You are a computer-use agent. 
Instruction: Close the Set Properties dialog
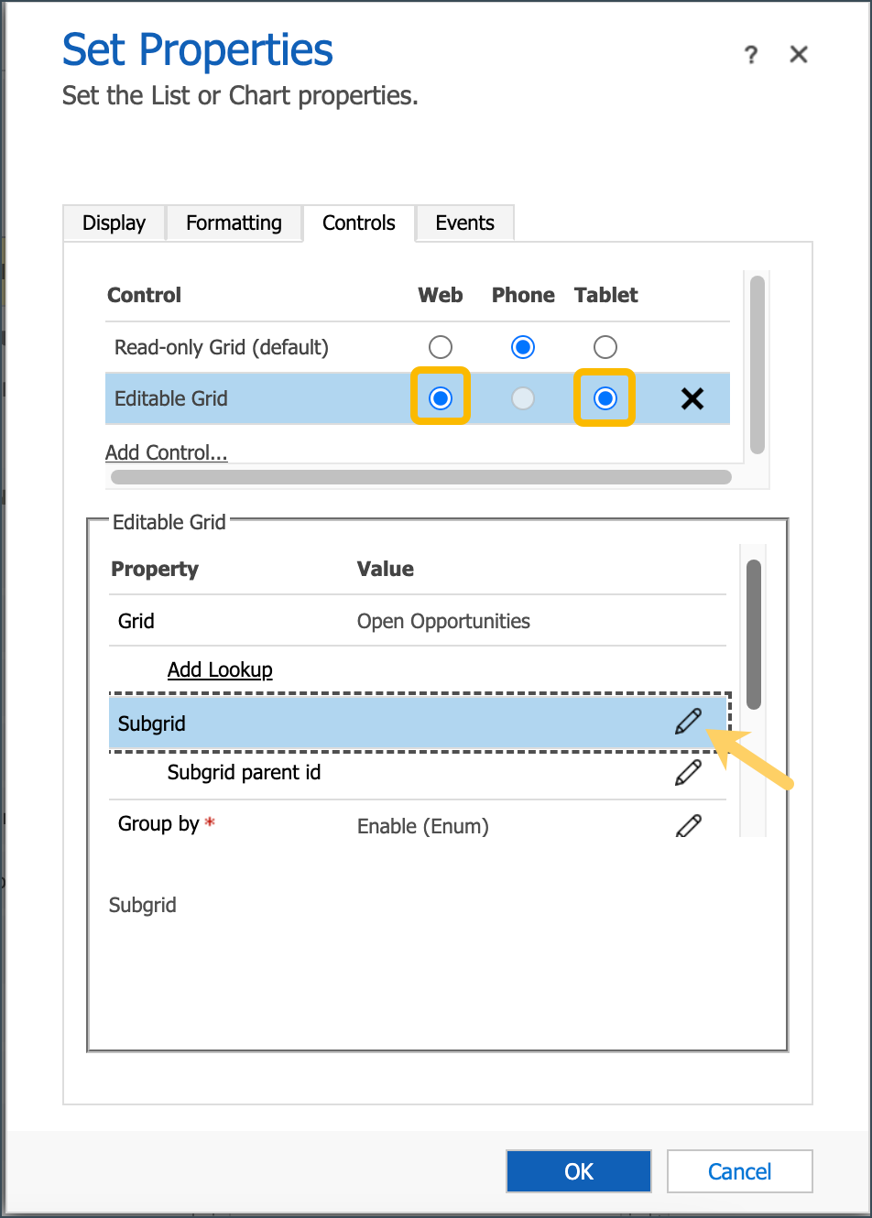tap(799, 55)
